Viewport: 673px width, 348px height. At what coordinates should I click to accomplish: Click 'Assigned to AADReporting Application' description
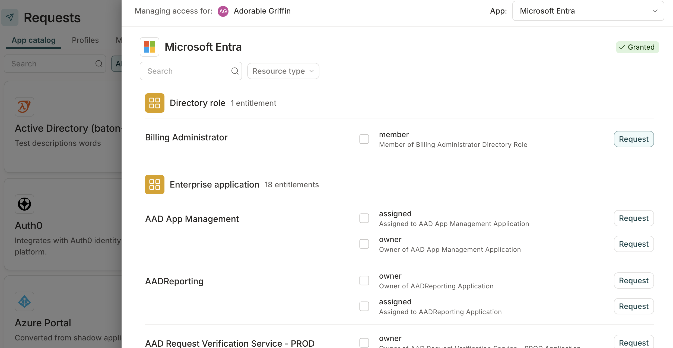point(440,312)
